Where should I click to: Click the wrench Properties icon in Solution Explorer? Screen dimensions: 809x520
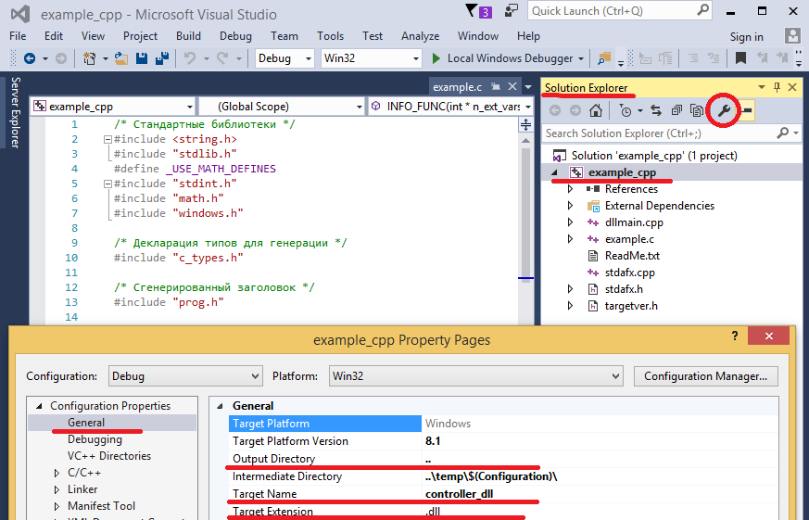[x=726, y=111]
